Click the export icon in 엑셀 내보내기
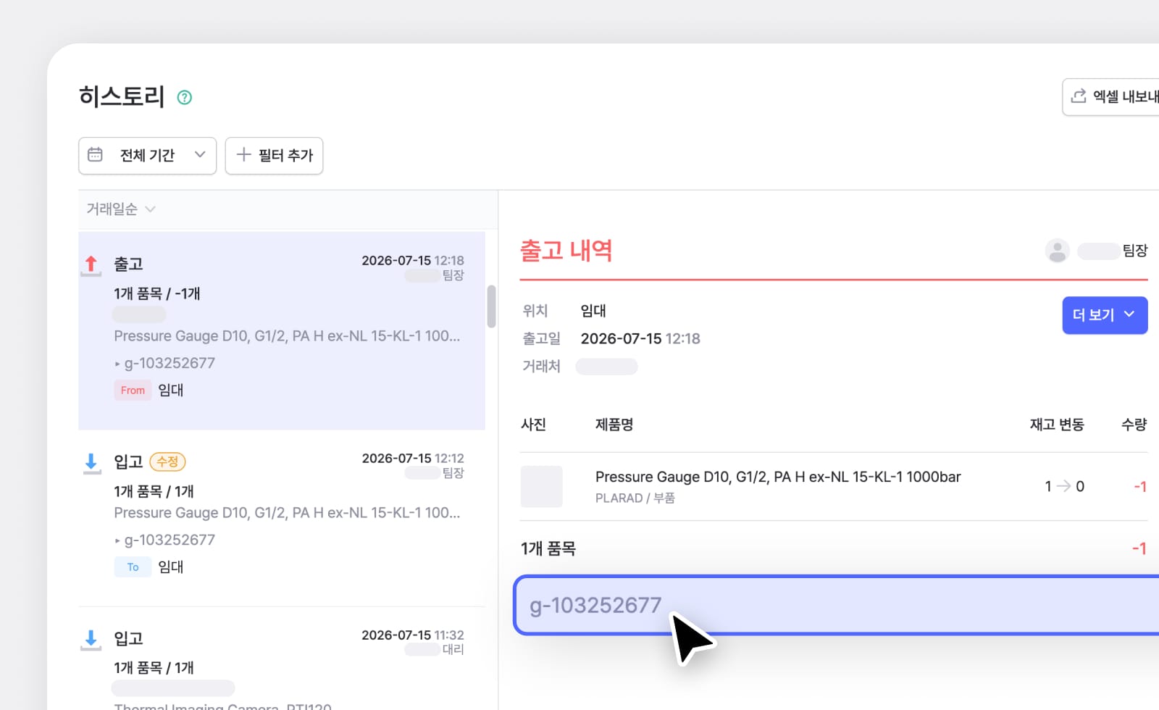The image size is (1159, 710). 1079,96
